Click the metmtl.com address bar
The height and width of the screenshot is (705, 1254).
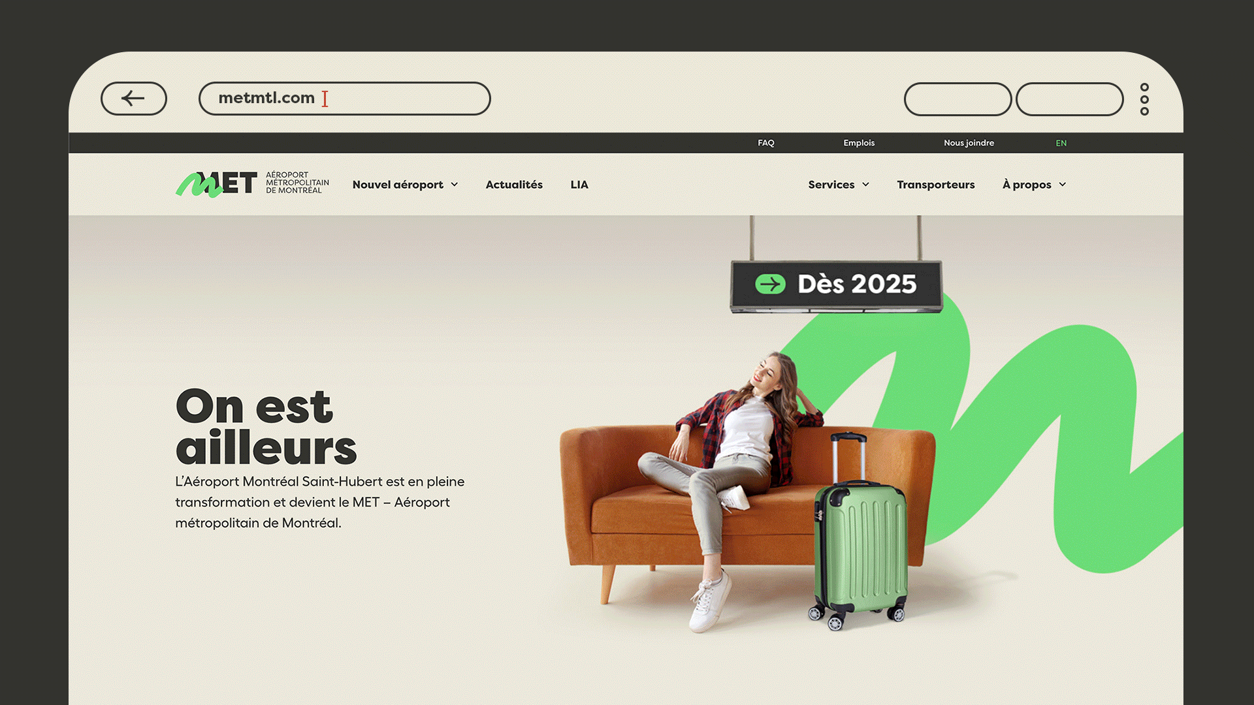click(345, 99)
